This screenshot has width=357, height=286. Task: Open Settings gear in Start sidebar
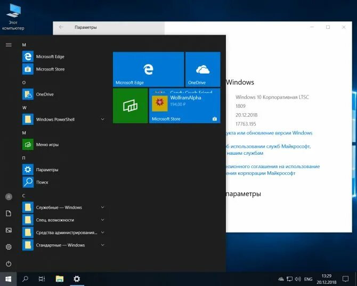(9, 247)
